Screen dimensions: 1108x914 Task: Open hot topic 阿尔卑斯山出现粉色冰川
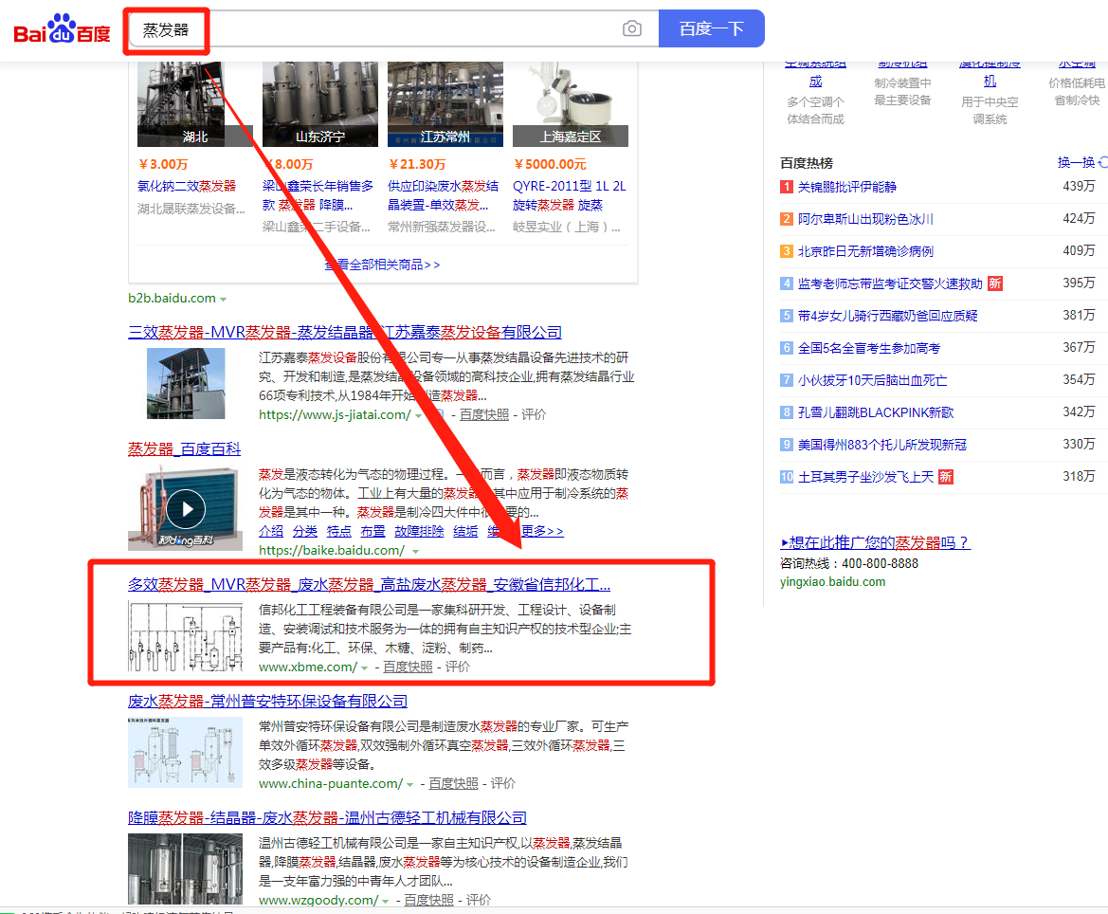(865, 219)
